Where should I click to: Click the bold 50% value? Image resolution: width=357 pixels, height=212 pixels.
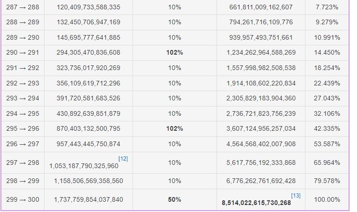click(x=175, y=199)
